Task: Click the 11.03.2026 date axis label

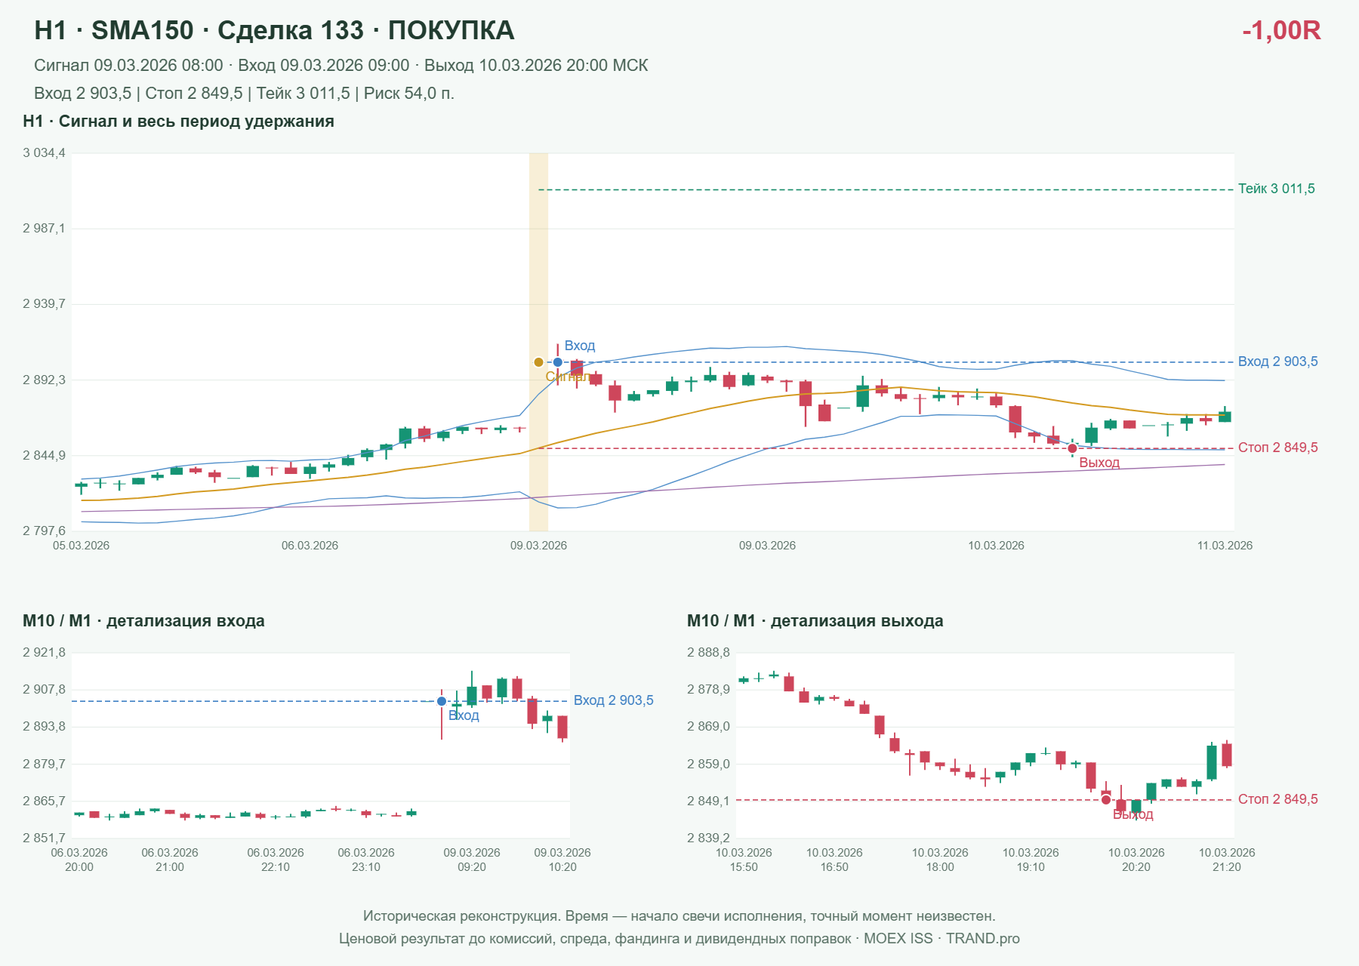Action: point(1225,546)
